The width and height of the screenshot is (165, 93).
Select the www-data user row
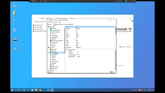point(90,48)
